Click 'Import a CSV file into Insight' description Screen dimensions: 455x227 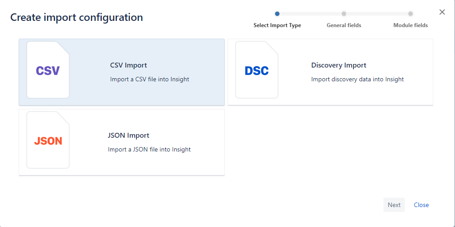(x=149, y=79)
